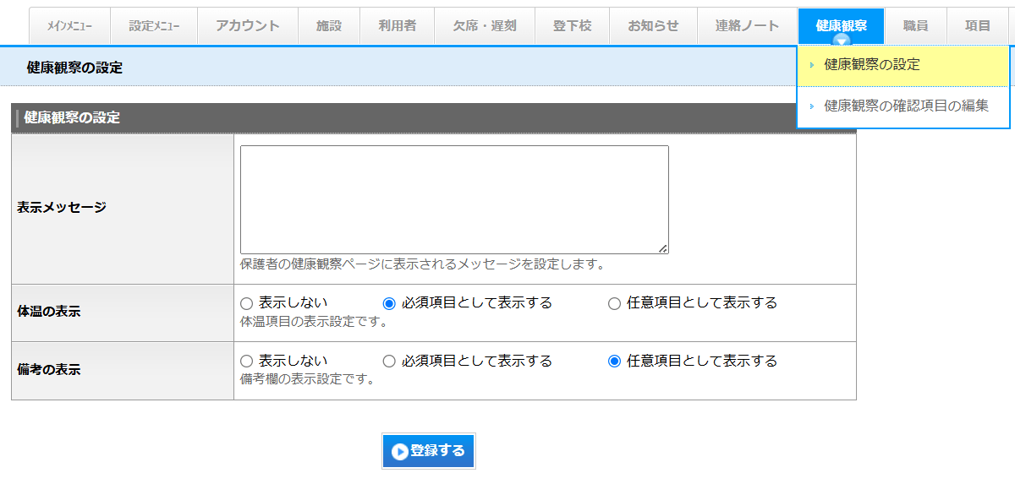Open the メインメニュー tab
The height and width of the screenshot is (484, 1015).
[69, 26]
